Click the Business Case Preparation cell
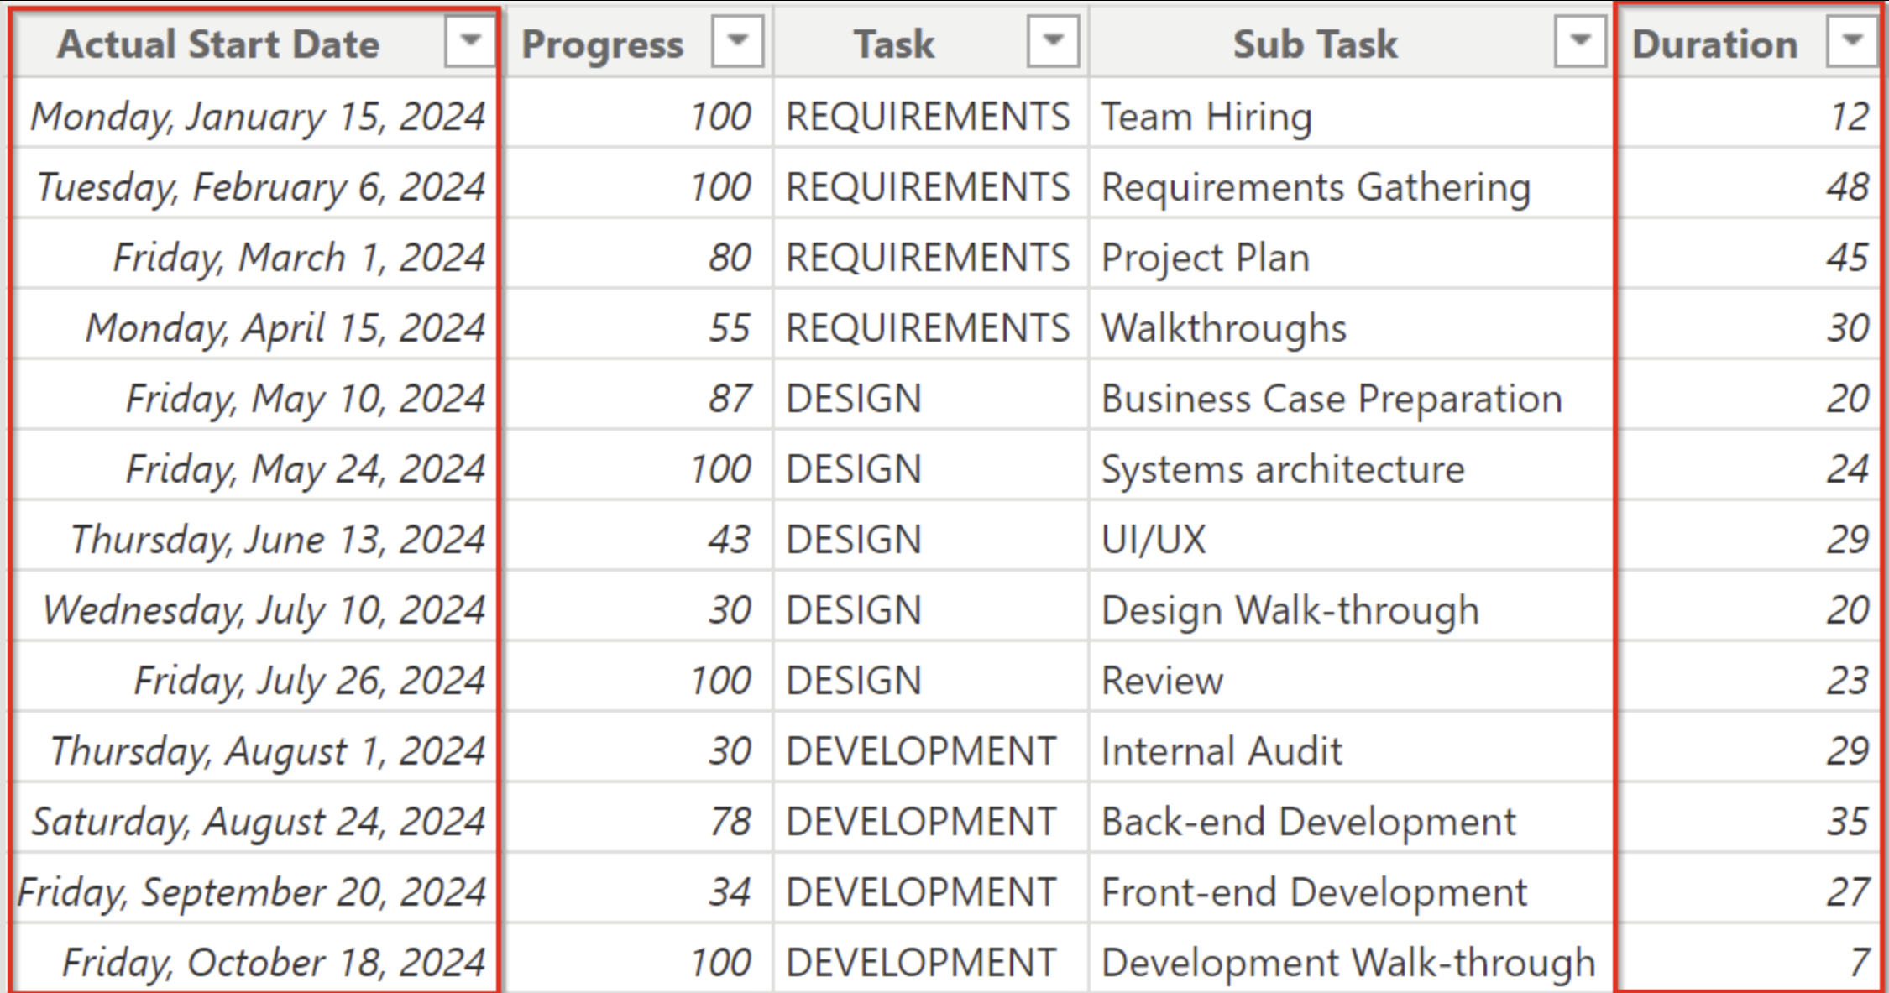Viewport: 1889px width, 993px height. pos(1331,398)
